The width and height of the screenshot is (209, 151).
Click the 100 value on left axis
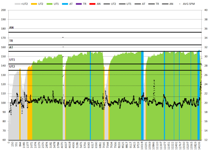pos(3,103)
